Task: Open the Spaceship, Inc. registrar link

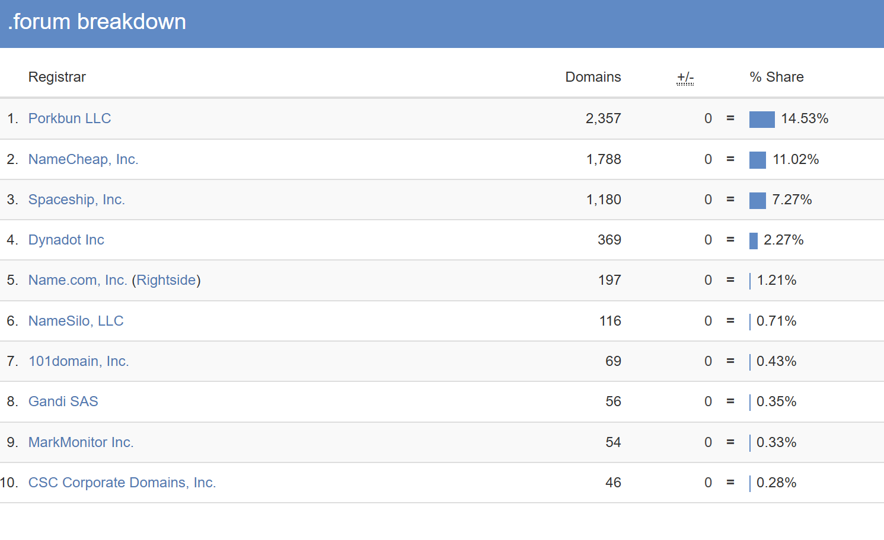Action: 76,200
